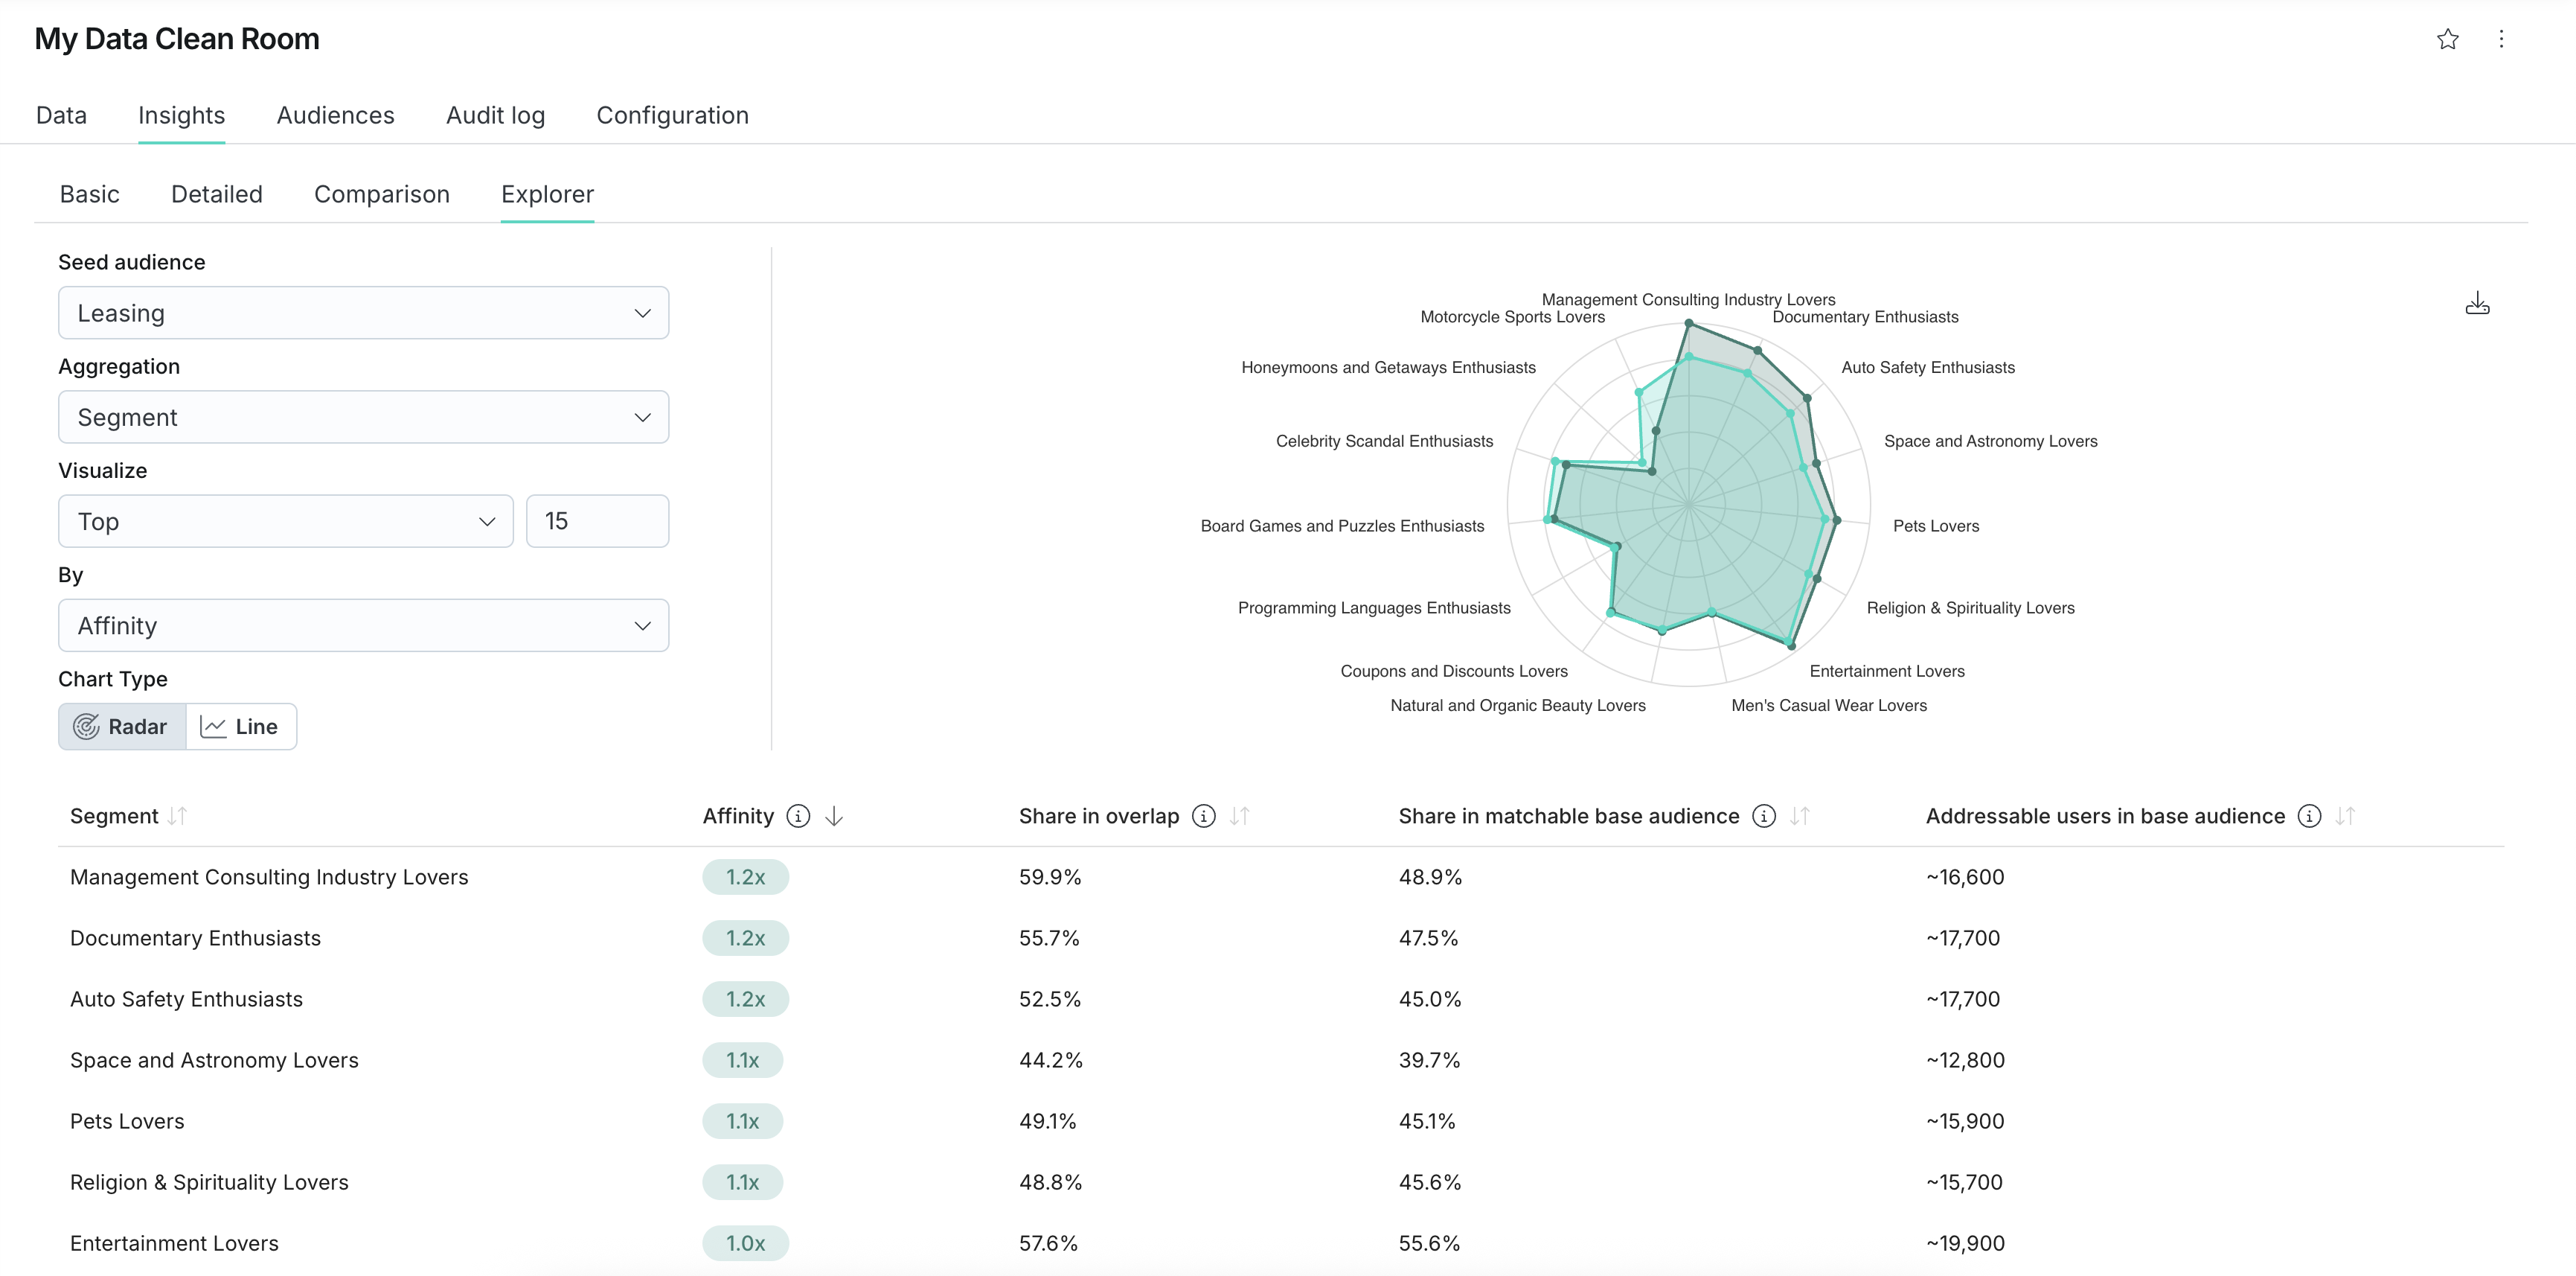Select the Radar chart type
2576x1276 pixels.
(122, 727)
